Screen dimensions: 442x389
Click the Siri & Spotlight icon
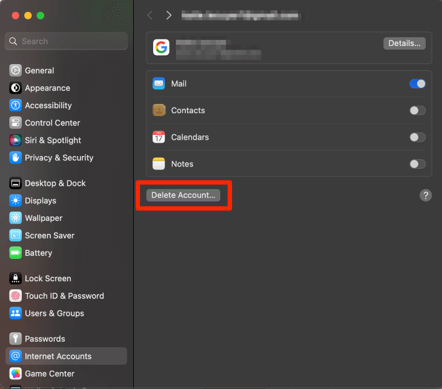pyautogui.click(x=16, y=140)
